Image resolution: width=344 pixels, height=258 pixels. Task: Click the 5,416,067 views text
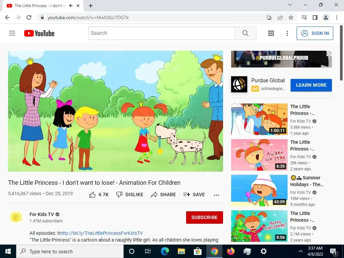[x=25, y=193]
